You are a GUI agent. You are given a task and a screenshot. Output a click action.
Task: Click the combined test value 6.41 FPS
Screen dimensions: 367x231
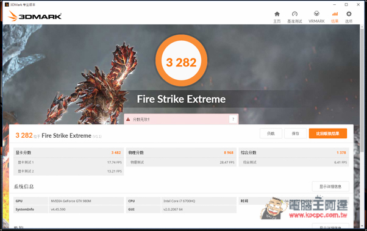pos(341,162)
